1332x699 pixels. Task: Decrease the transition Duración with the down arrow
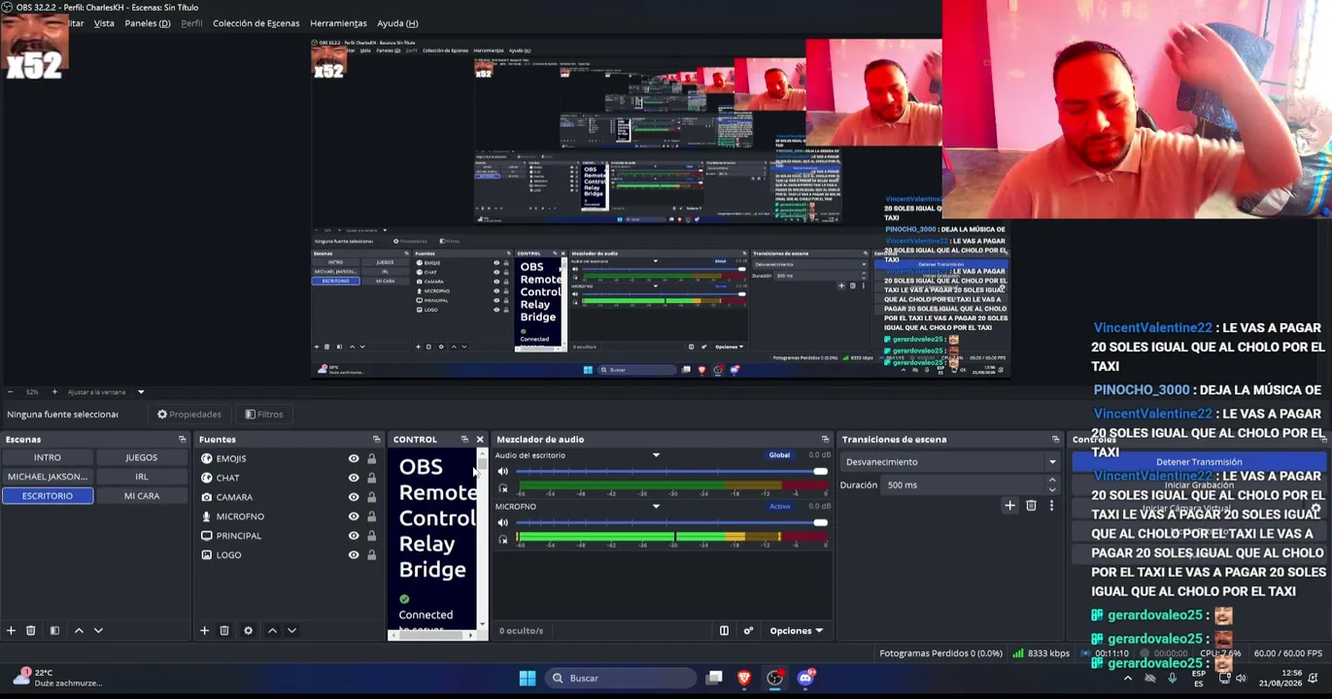pyautogui.click(x=1052, y=489)
